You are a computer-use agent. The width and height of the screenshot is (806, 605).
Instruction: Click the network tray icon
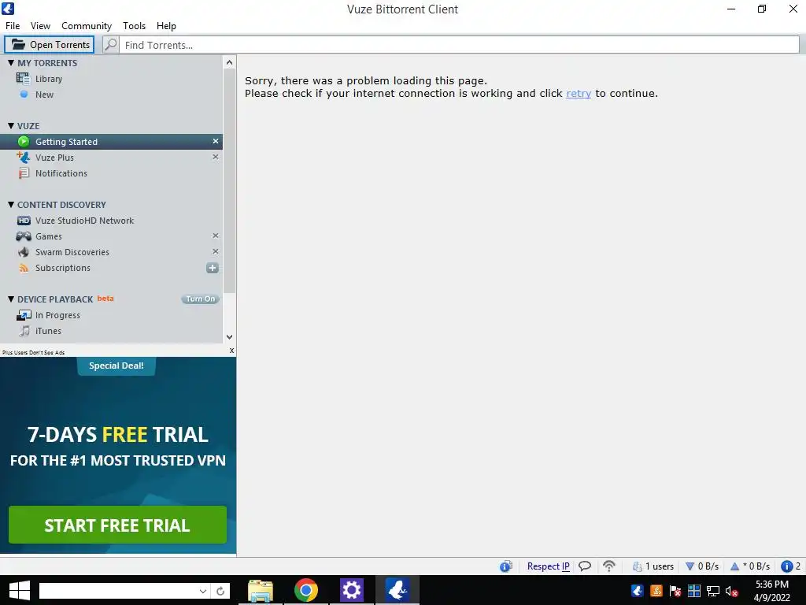point(712,592)
